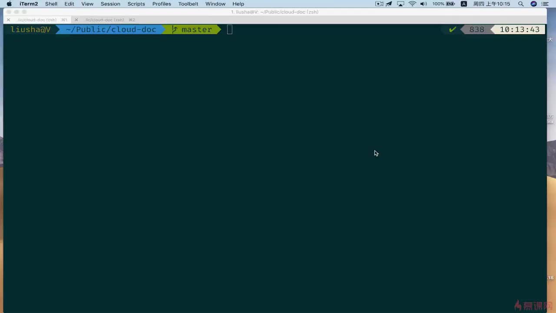Open the View menu

coord(87,4)
